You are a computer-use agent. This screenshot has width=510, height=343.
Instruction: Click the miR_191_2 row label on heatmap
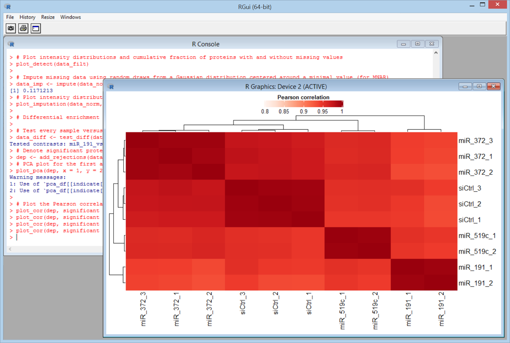click(x=475, y=283)
